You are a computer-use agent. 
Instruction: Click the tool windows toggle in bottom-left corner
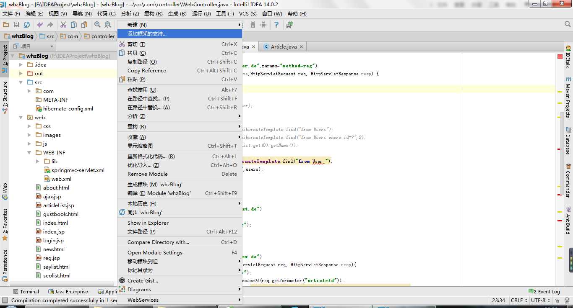pyautogui.click(x=5, y=300)
